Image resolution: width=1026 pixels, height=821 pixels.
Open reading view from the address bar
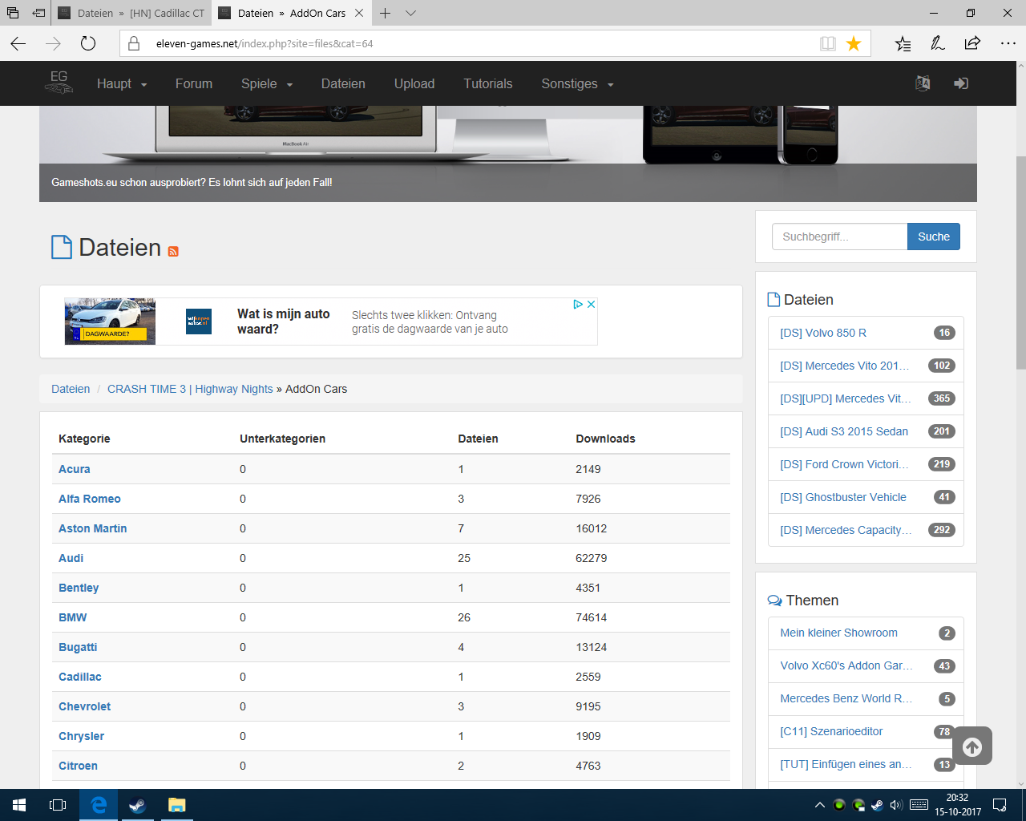coord(828,43)
